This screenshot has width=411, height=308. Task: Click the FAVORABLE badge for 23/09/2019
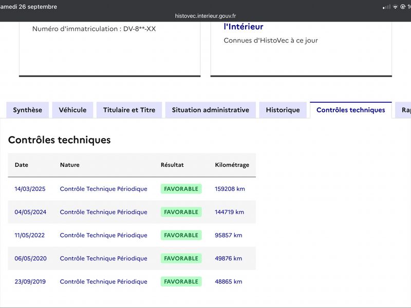(181, 281)
